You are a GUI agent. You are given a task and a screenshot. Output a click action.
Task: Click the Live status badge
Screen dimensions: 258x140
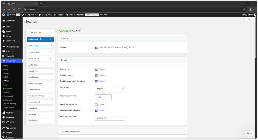[18, 15]
